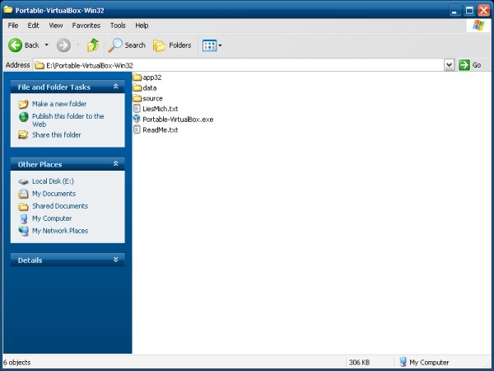Viewport: 494px width, 371px height.
Task: Click the 306 KB status bar entry
Action: 359,363
